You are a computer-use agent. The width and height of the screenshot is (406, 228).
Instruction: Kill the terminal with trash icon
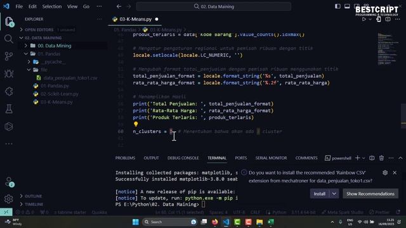381,158
